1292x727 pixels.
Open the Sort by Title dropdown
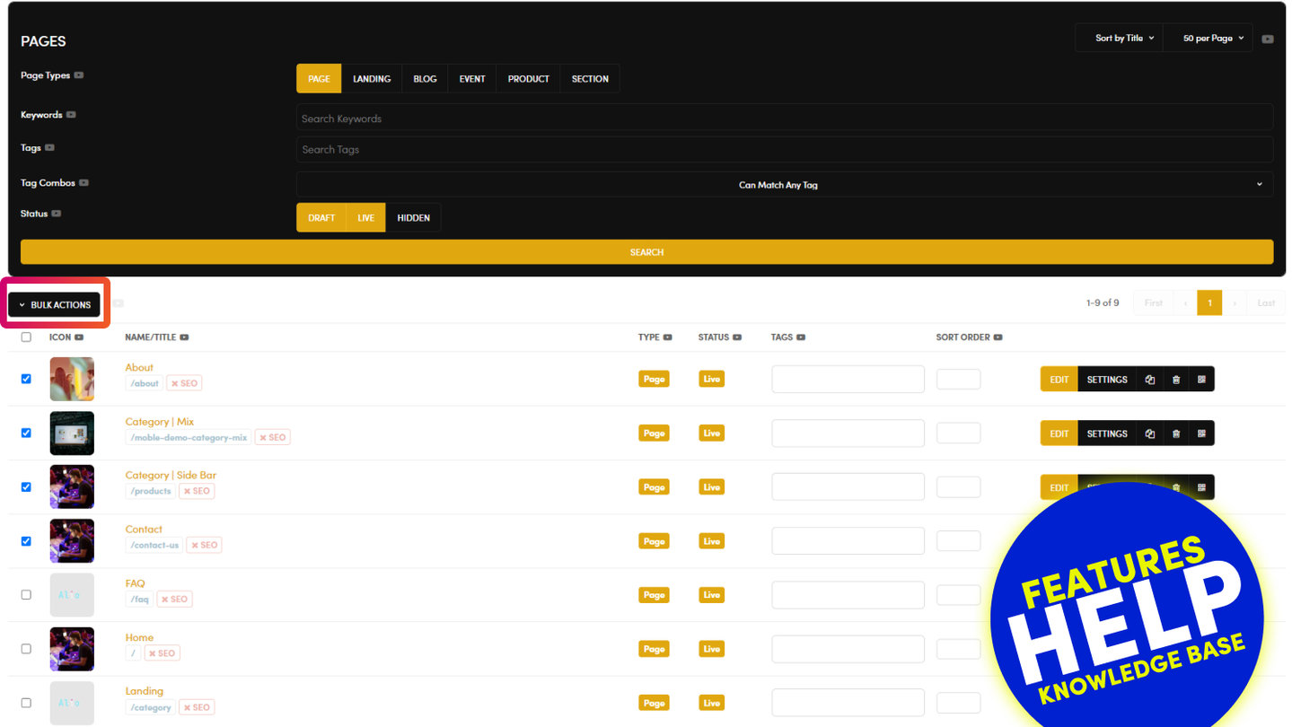tap(1124, 39)
